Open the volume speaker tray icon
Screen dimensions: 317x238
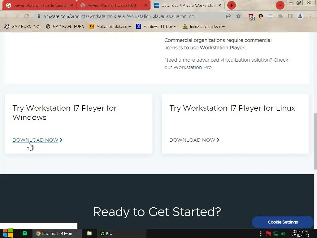283,234
